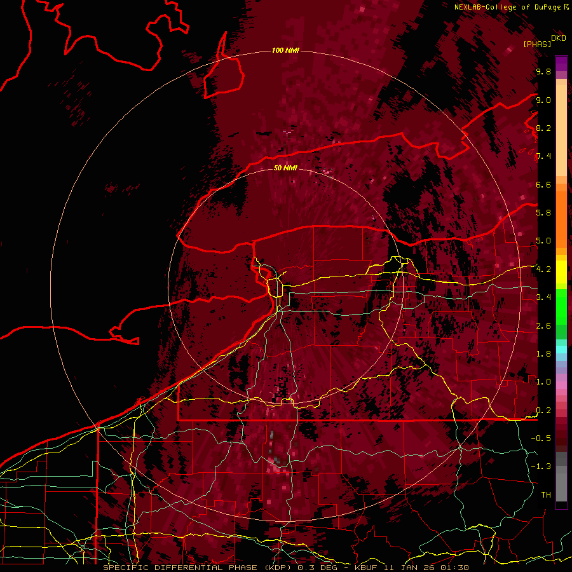Click the 5.8 scale value
This screenshot has height=572, width=572.
click(543, 213)
